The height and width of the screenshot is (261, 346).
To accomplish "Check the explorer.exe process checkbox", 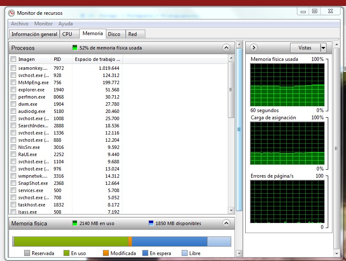I will (14, 90).
